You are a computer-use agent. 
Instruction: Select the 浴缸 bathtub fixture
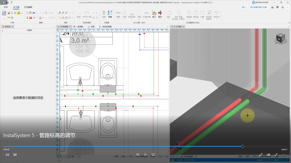(168, 14)
